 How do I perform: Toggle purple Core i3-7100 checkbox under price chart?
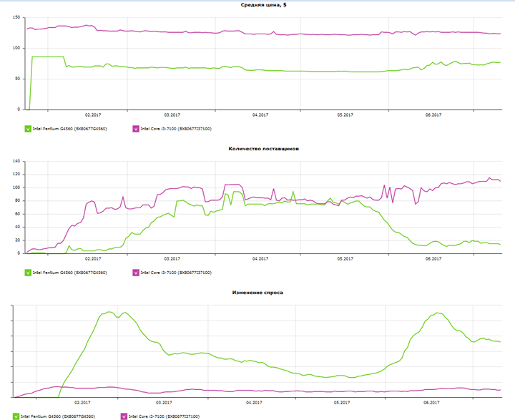[136, 129]
